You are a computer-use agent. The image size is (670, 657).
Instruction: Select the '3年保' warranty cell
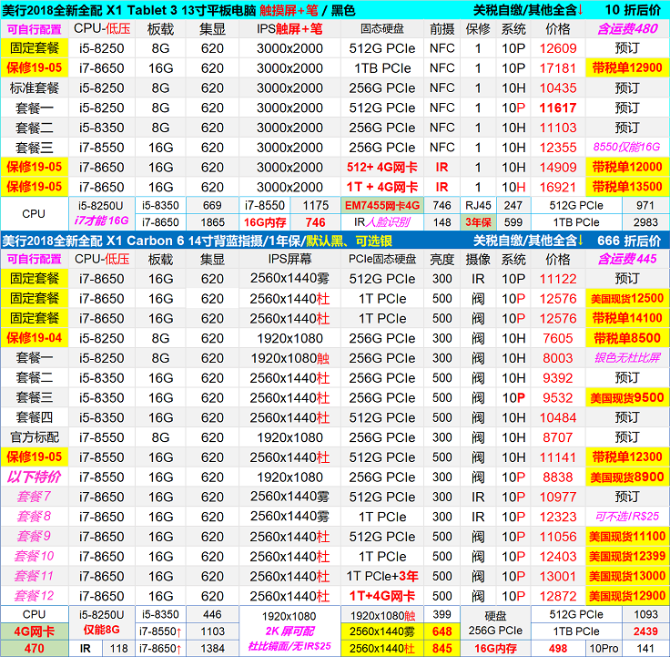coord(478,222)
